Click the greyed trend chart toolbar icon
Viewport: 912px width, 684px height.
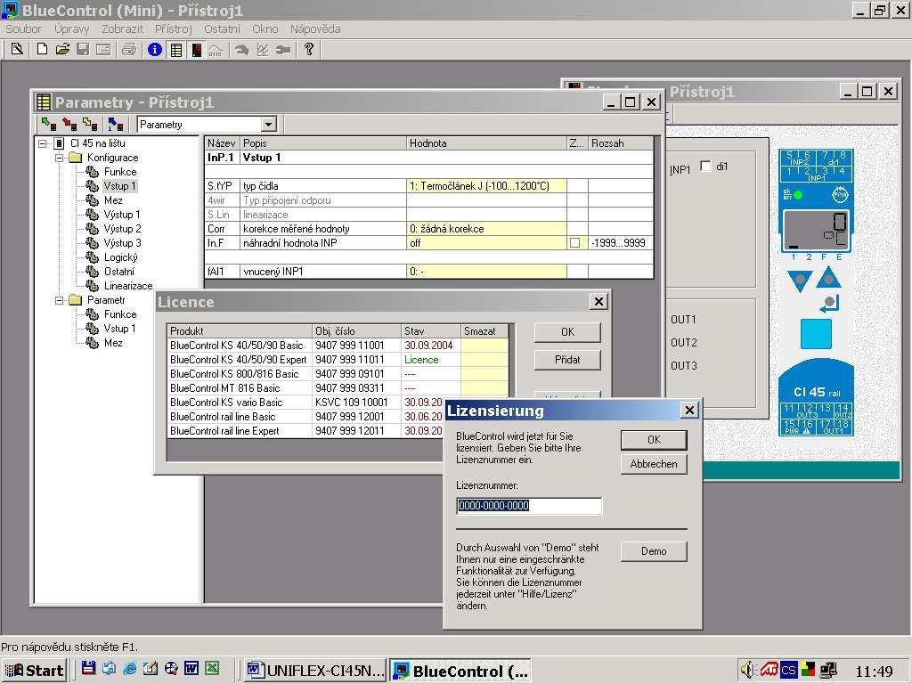coord(263,50)
